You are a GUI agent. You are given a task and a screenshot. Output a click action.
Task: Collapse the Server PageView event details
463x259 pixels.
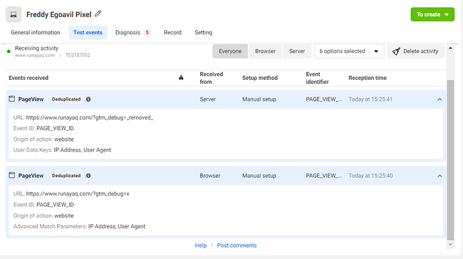440,99
